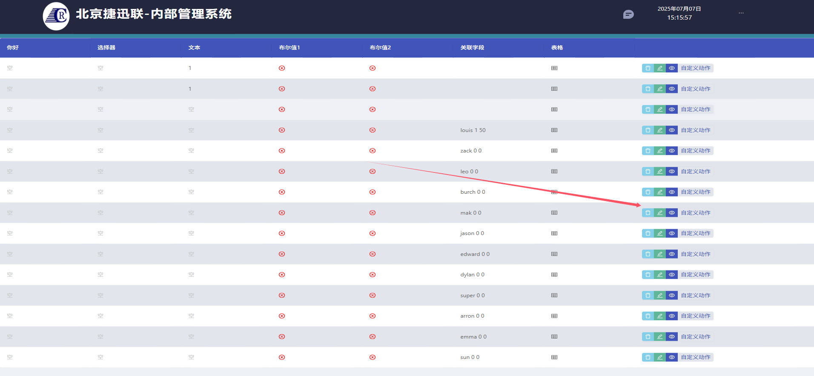Edit the arron 0 0 row
This screenshot has height=376, width=814.
[x=660, y=316]
